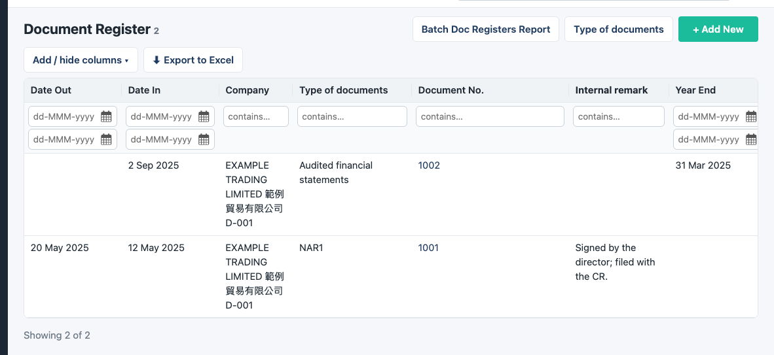The width and height of the screenshot is (774, 355).
Task: Expand Add / hide columns dropdown
Action: (x=81, y=60)
